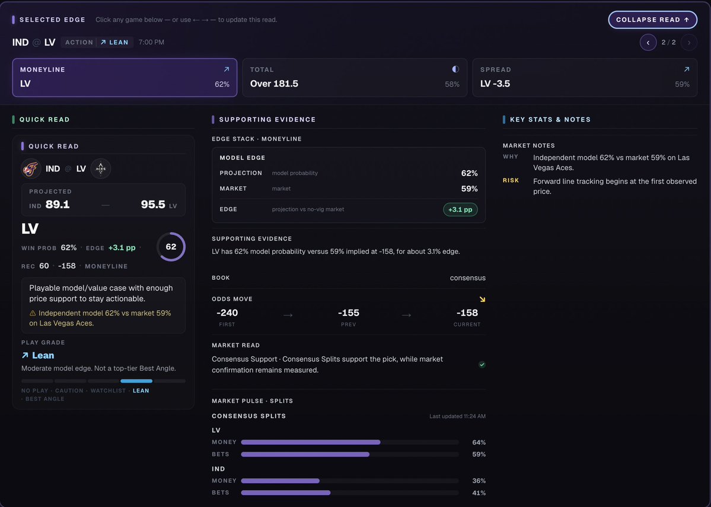Viewport: 711px width, 507px height.
Task: Click the market 59% value in Model Edge
Action: tap(469, 189)
